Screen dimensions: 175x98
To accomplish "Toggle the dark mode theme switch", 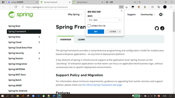I will [x=162, y=14].
